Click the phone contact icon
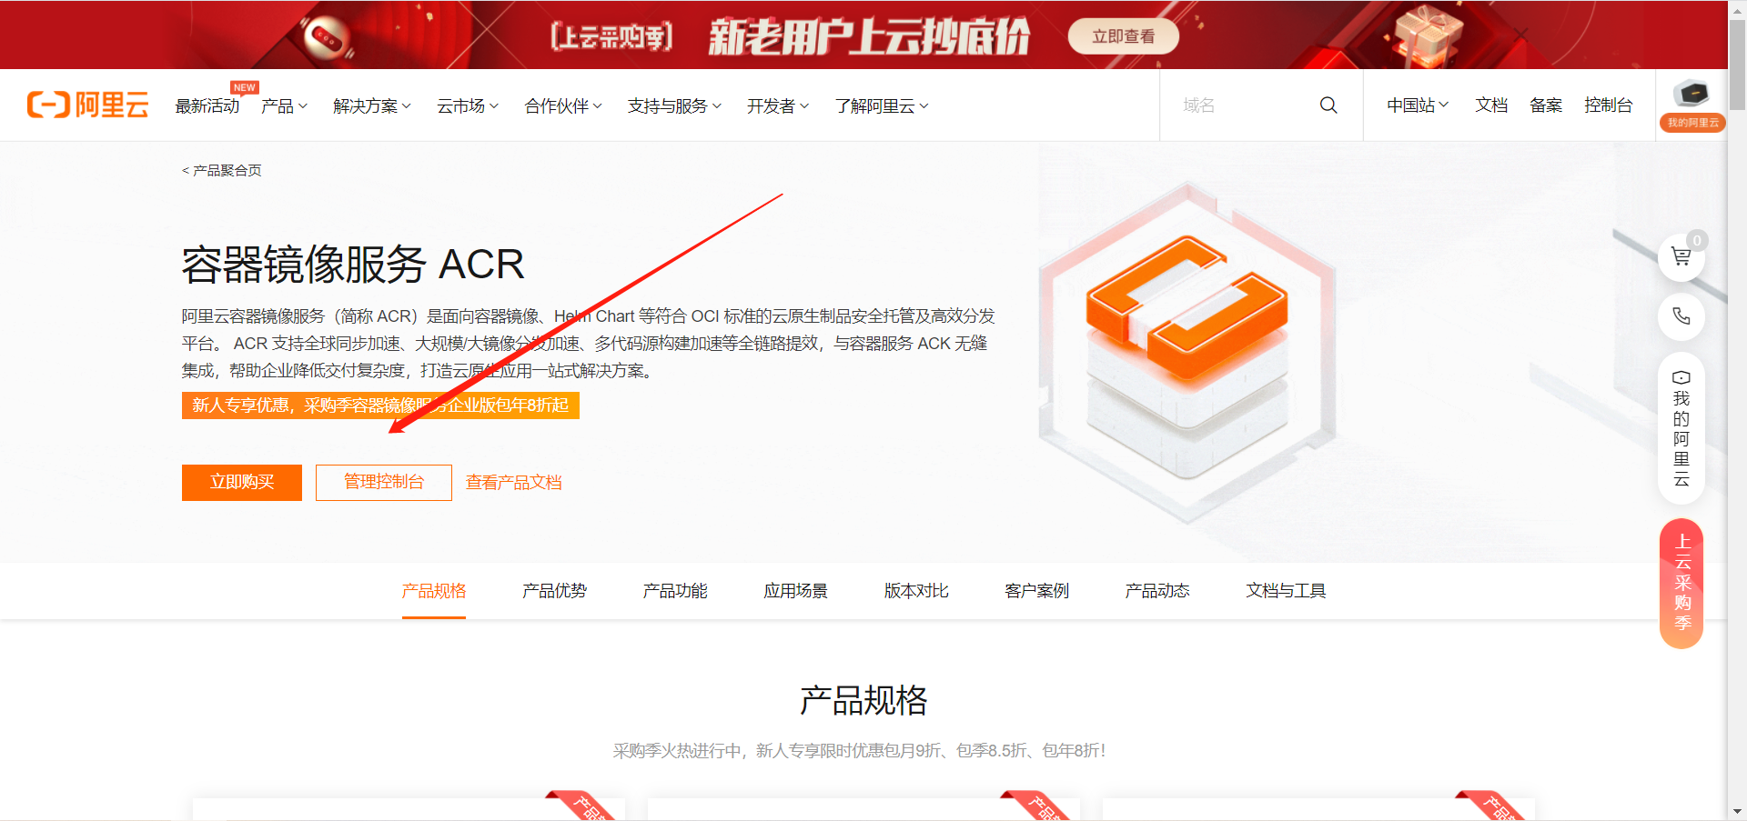 click(1681, 316)
